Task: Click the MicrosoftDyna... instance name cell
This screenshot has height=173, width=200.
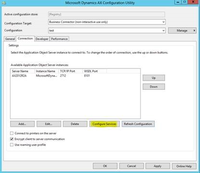Action: (46, 76)
